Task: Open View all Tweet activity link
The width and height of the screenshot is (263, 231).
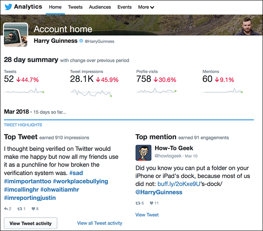Action: [x=100, y=223]
